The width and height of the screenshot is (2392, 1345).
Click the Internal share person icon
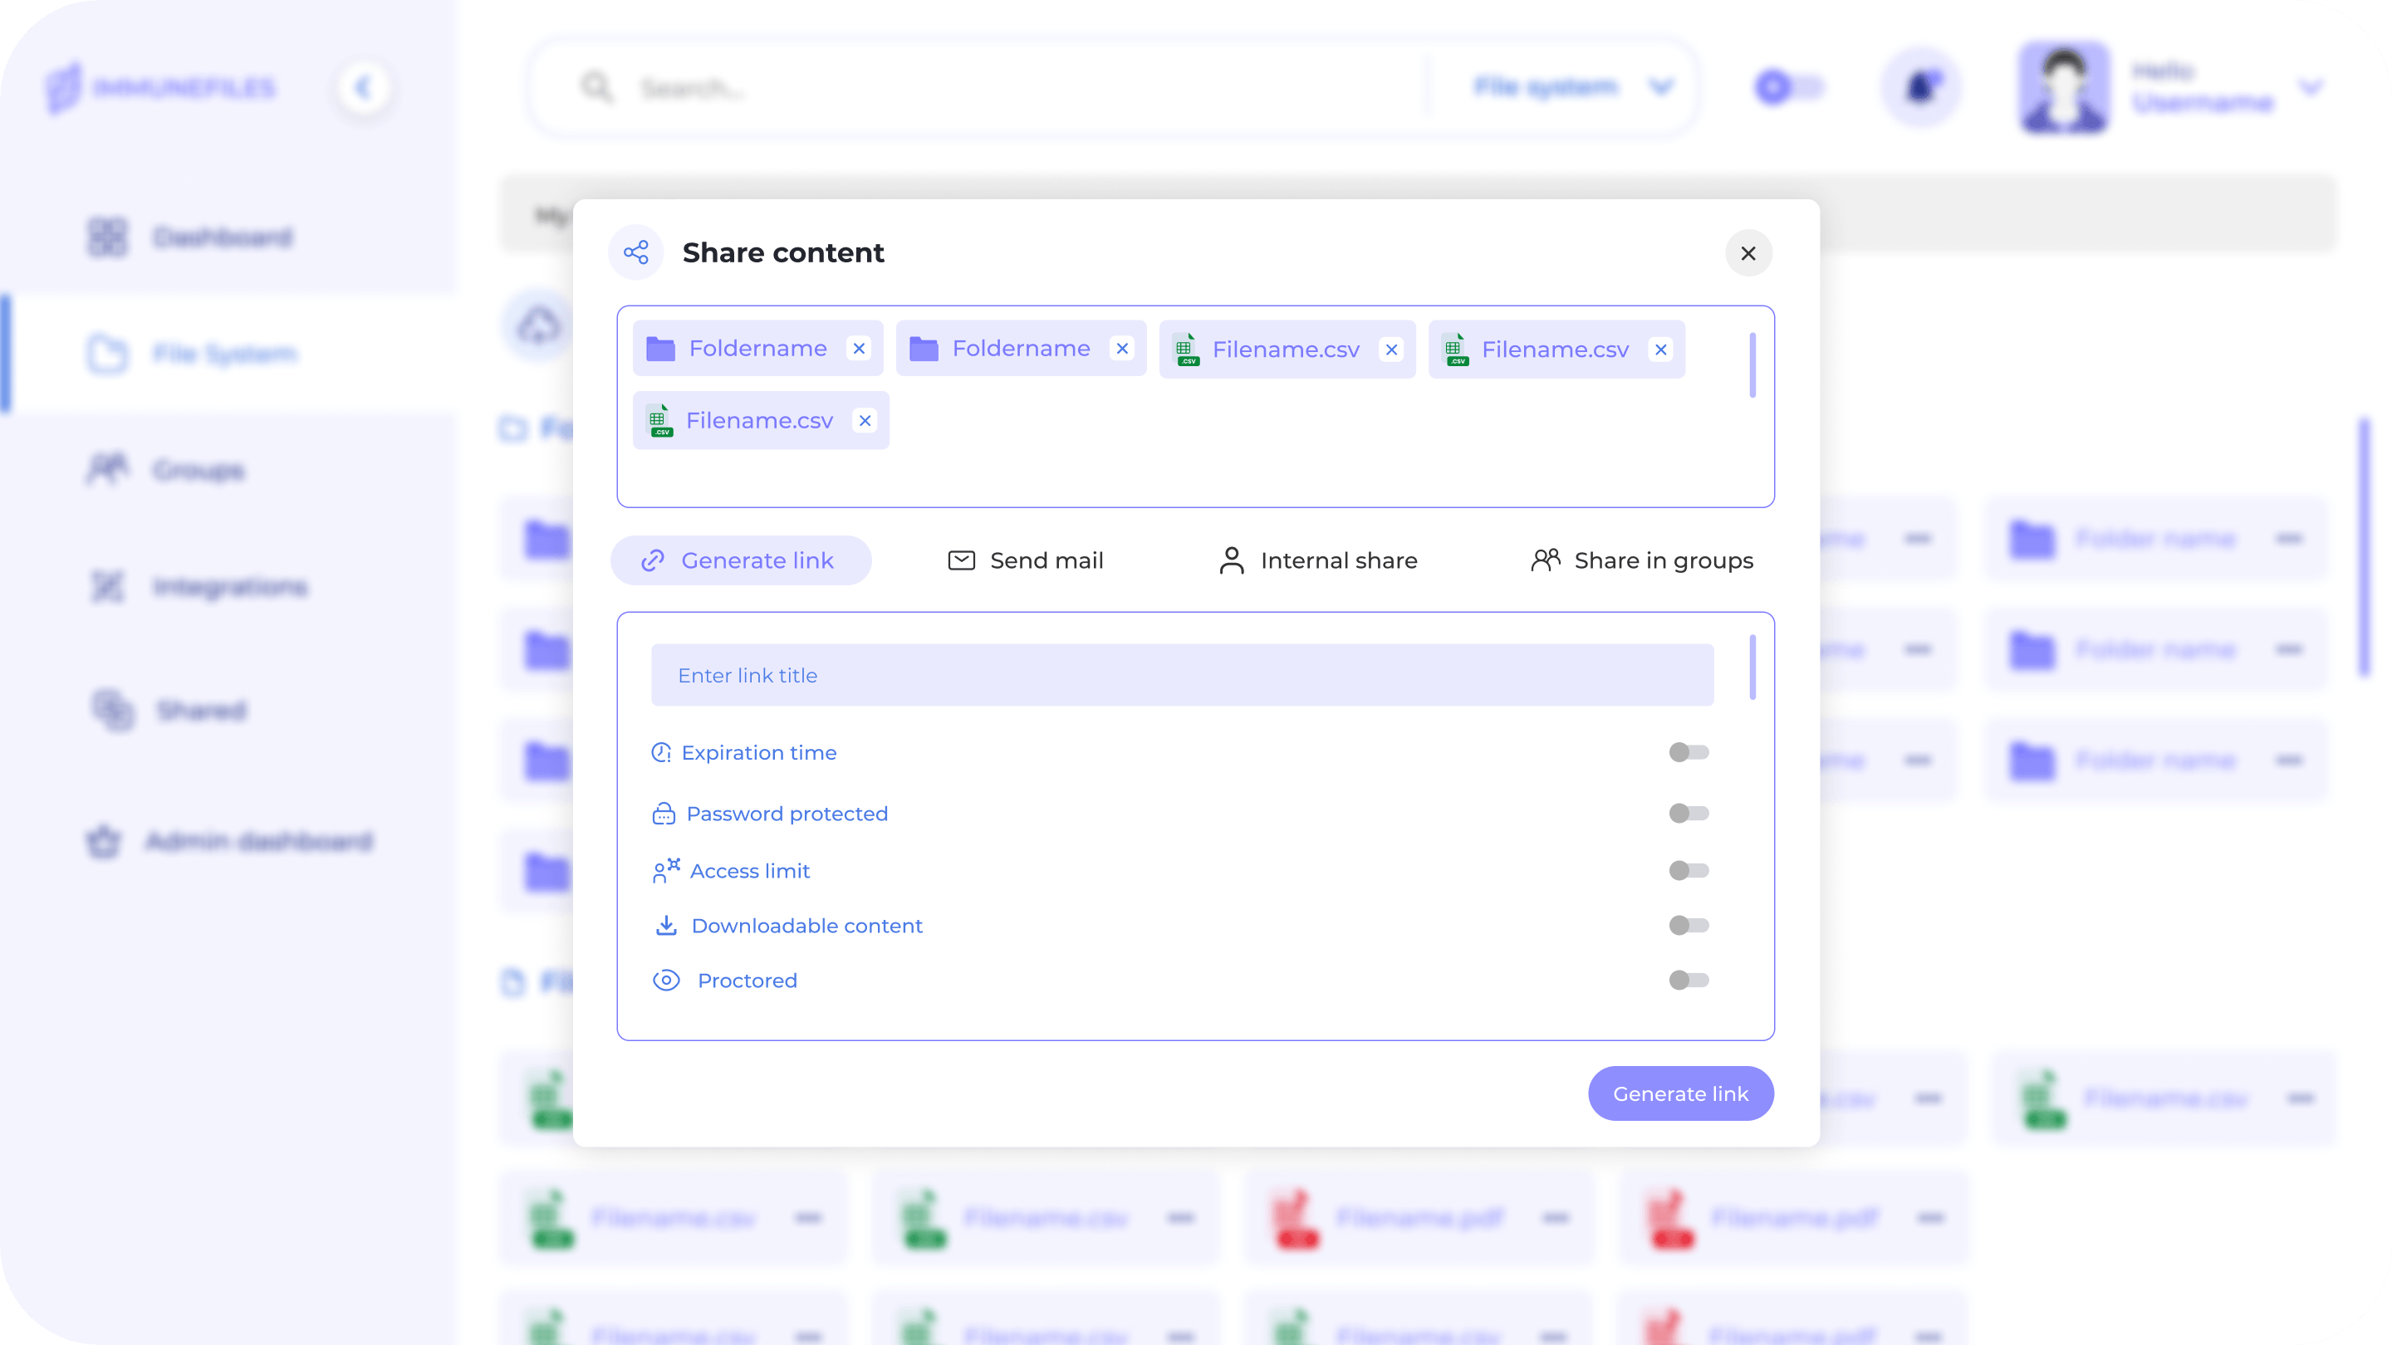(1233, 560)
